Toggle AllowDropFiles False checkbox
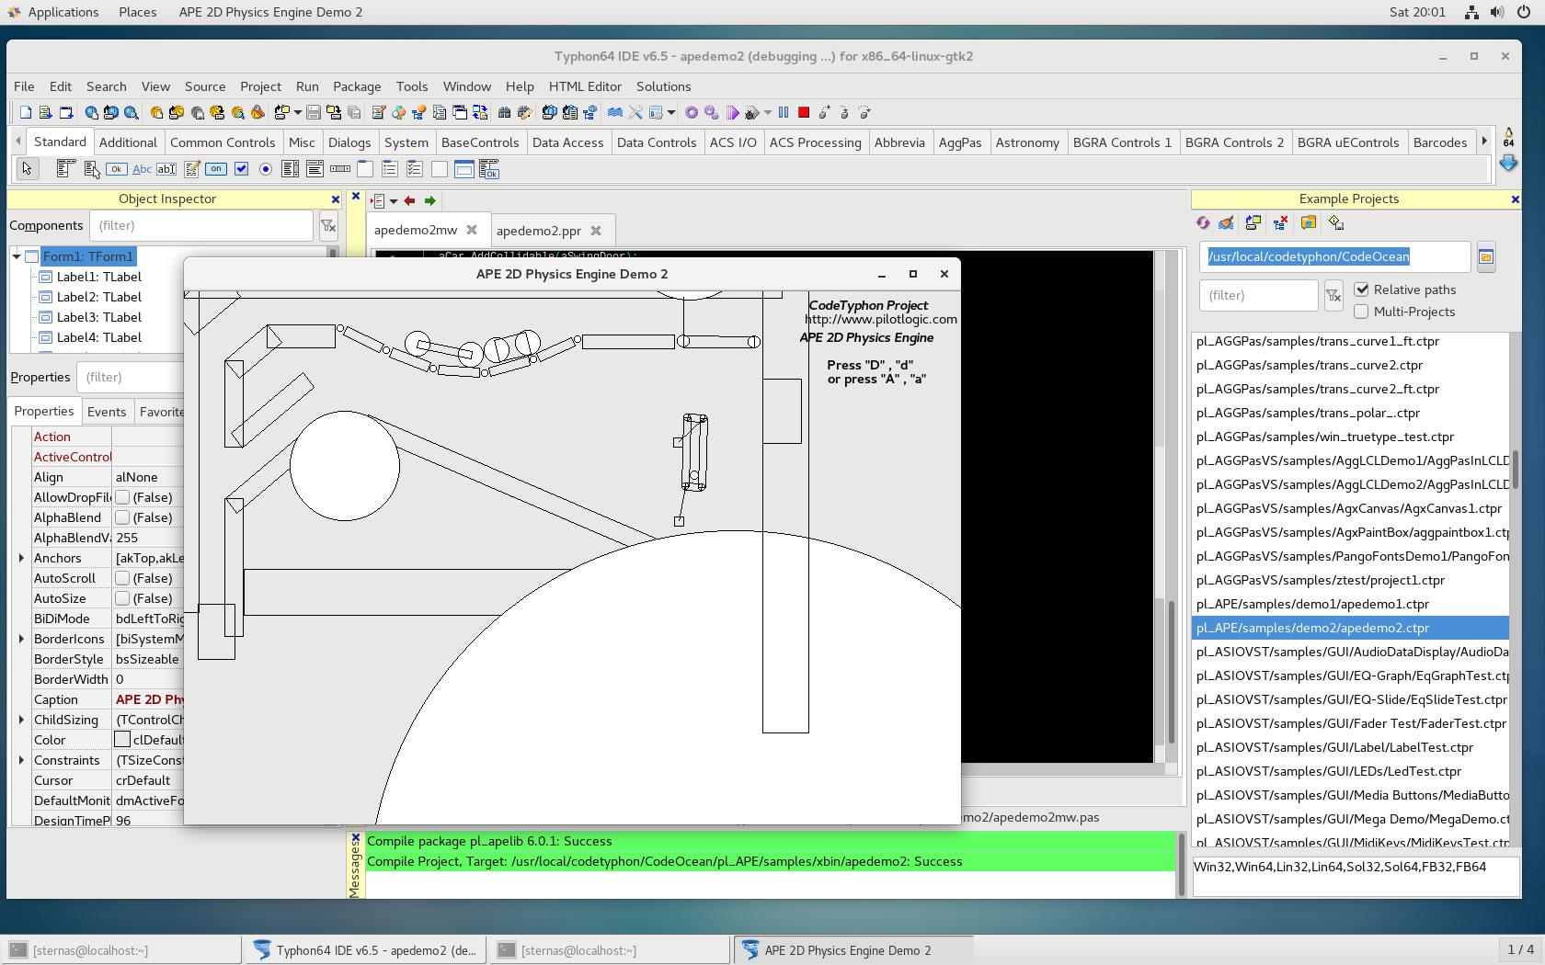Image resolution: width=1545 pixels, height=965 pixels. pyautogui.click(x=122, y=497)
